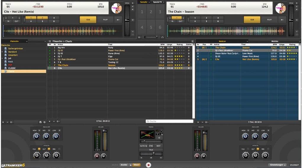303x168 pixels.
Task: Add a folder with FileArchiv plus icon
Action: coord(3,122)
